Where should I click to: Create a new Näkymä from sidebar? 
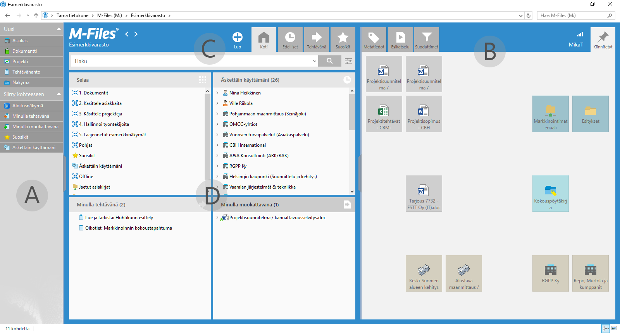click(x=31, y=82)
